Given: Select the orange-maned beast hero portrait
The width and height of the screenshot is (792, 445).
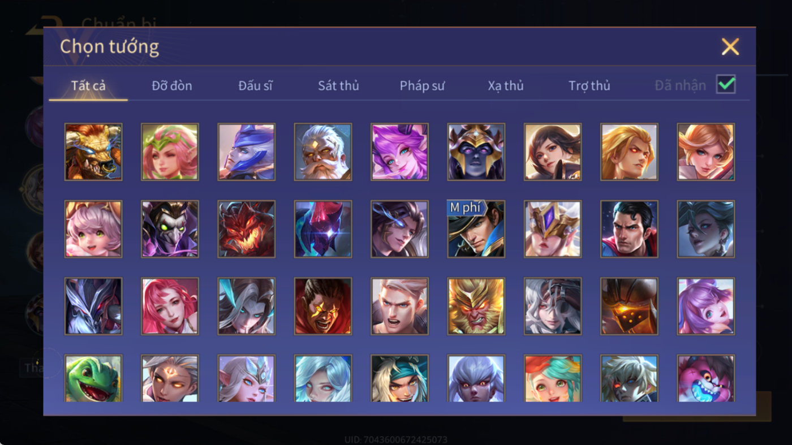Looking at the screenshot, I should pyautogui.click(x=93, y=152).
